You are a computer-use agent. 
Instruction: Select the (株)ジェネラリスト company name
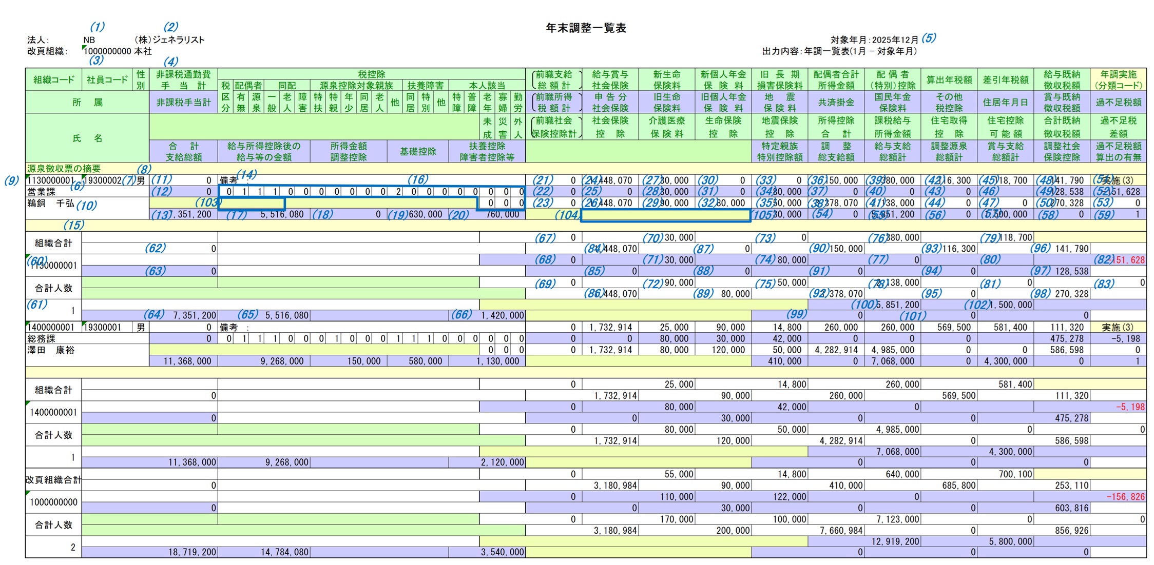(x=169, y=40)
